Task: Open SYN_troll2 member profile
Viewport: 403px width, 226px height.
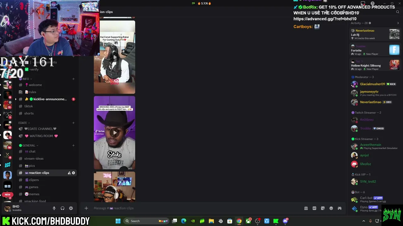Action: [x=375, y=181]
